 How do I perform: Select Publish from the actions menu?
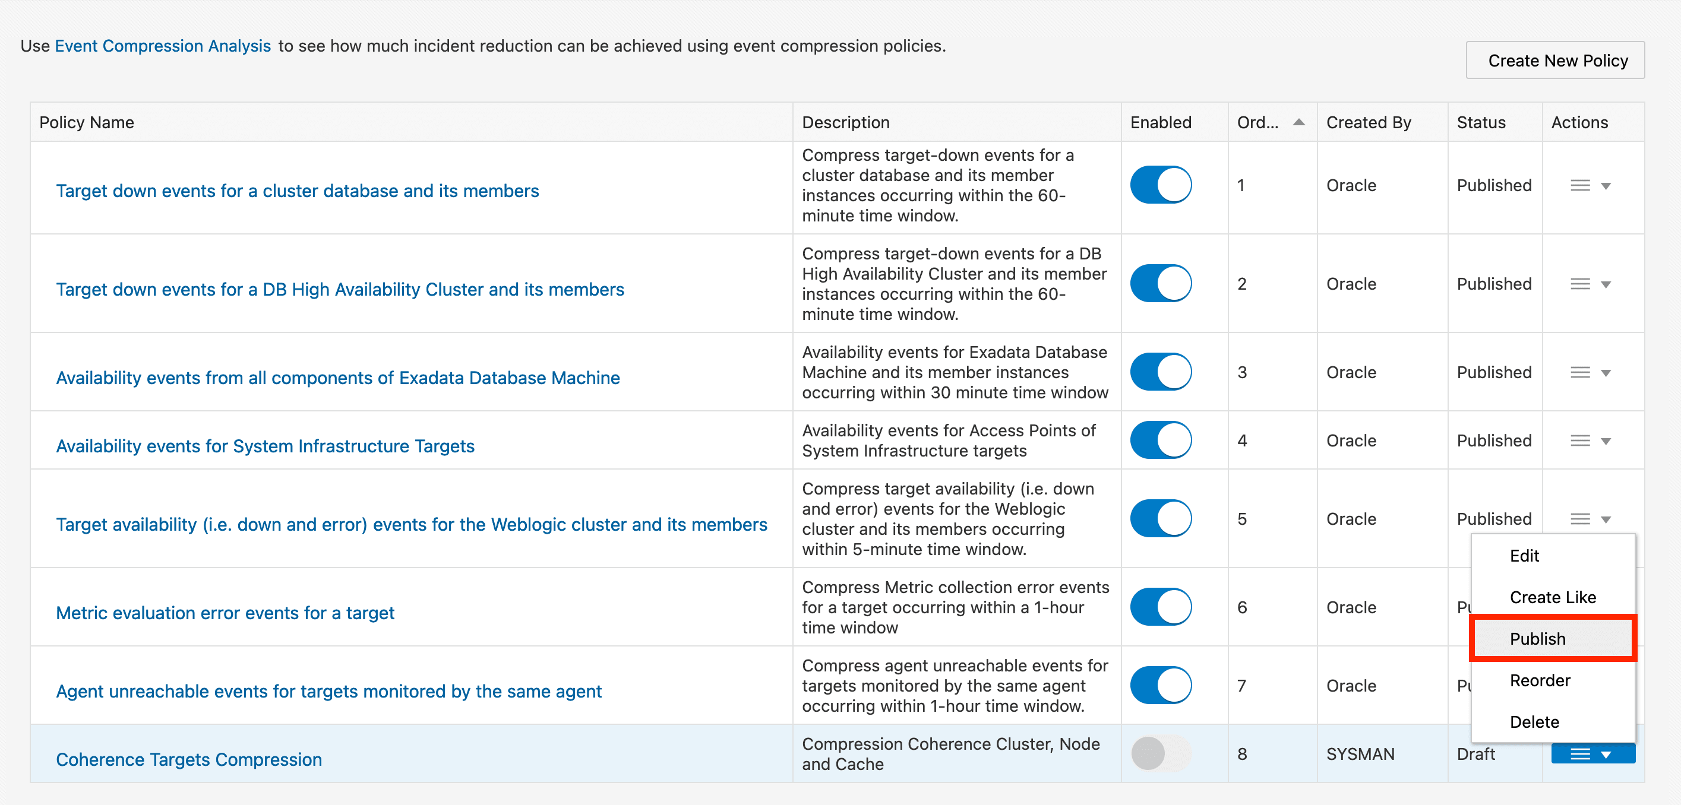[x=1537, y=639]
